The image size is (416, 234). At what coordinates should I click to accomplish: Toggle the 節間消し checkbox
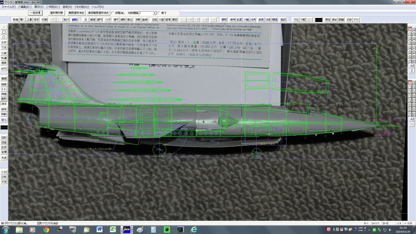click(x=113, y=13)
